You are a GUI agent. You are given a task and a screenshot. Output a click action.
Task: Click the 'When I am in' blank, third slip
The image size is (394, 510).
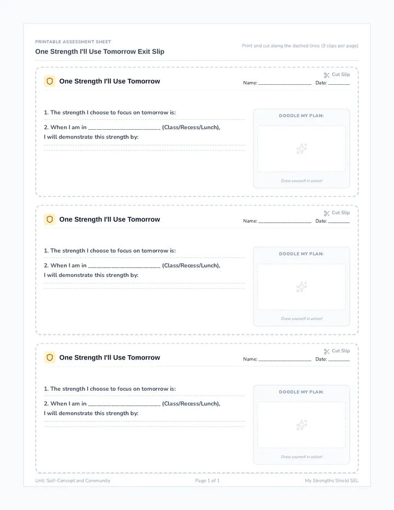[124, 404]
